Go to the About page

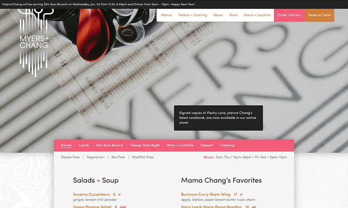(x=218, y=15)
